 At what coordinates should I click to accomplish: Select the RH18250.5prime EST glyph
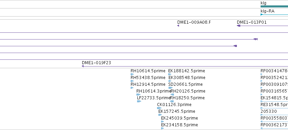pyautogui.click(x=172, y=101)
